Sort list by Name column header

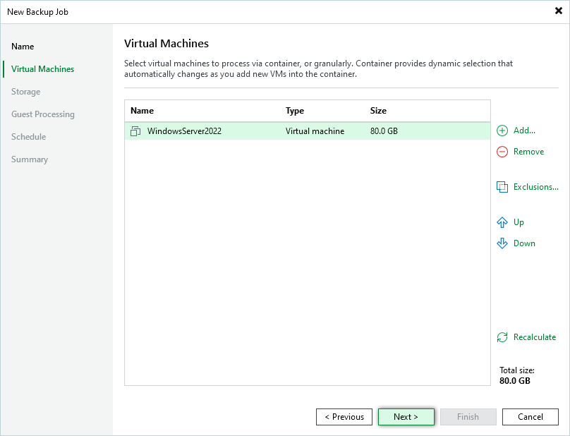(142, 111)
